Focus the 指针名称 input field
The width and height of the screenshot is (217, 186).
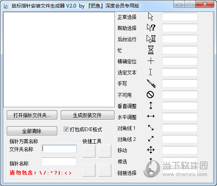pos(59,161)
